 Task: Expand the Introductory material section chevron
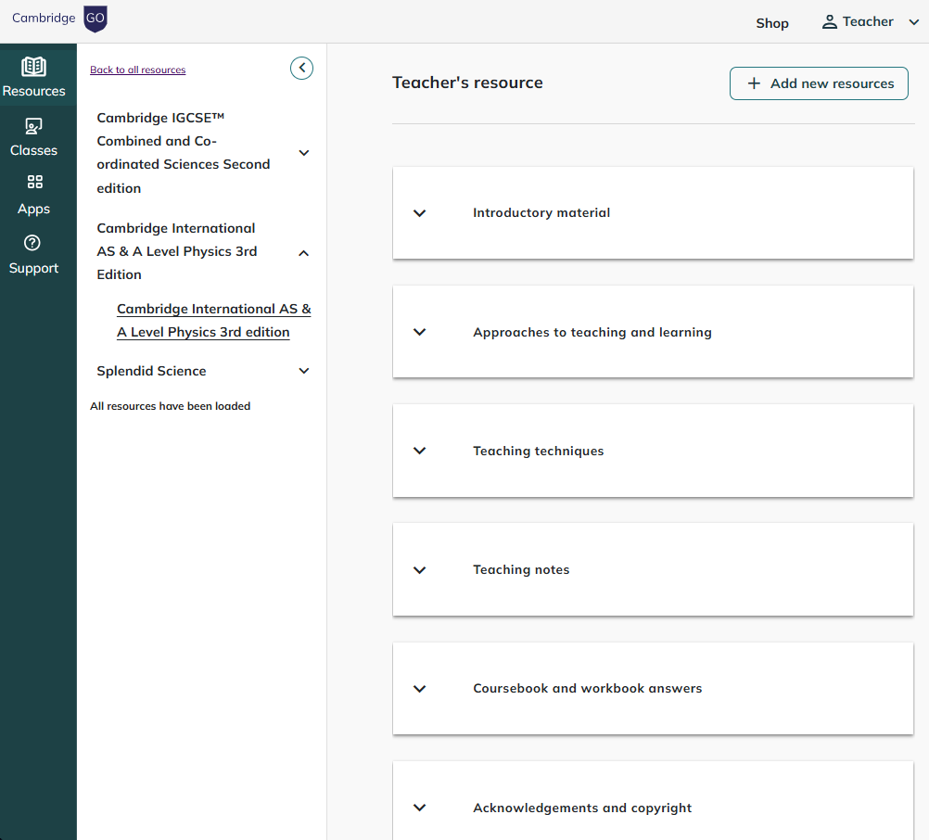pyautogui.click(x=419, y=213)
